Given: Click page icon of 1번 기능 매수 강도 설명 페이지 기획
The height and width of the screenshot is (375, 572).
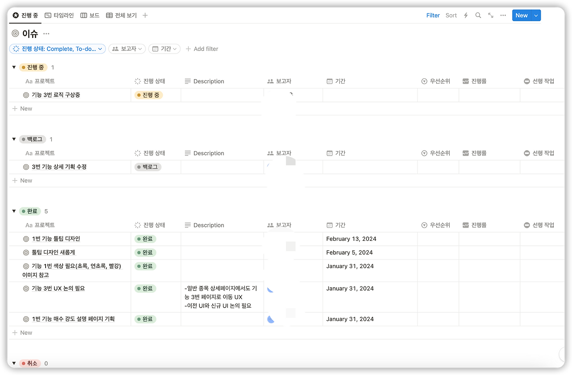Looking at the screenshot, I should pos(26,319).
